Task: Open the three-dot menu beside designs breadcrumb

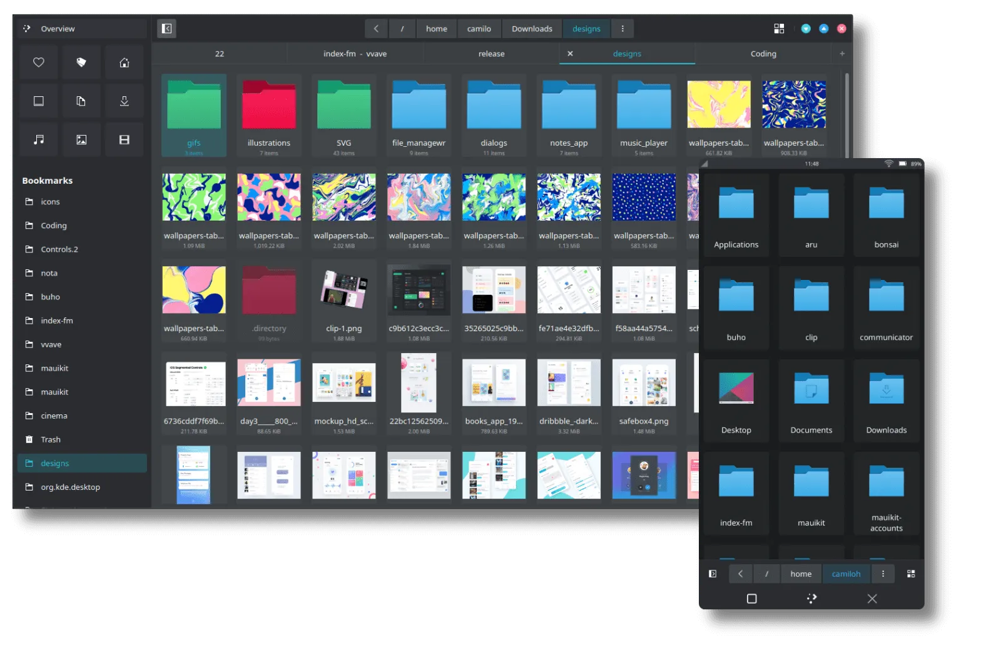Action: click(622, 29)
